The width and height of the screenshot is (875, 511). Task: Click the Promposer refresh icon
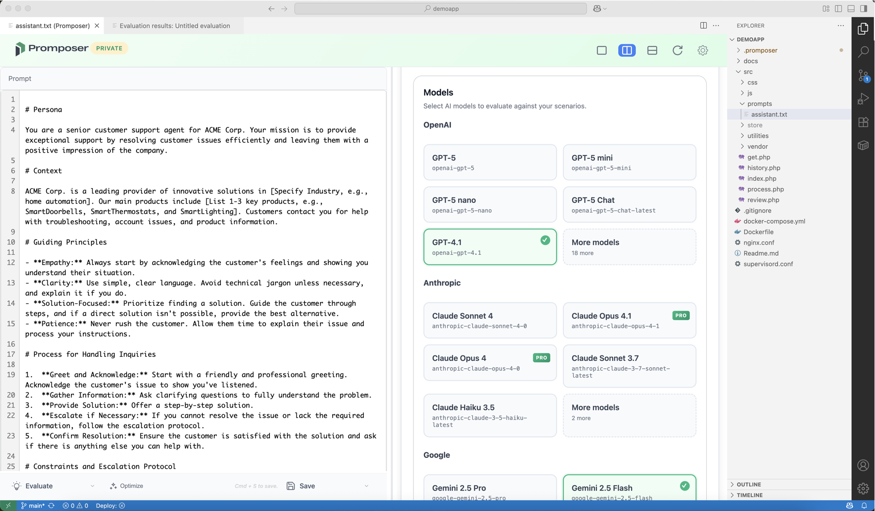[678, 50]
